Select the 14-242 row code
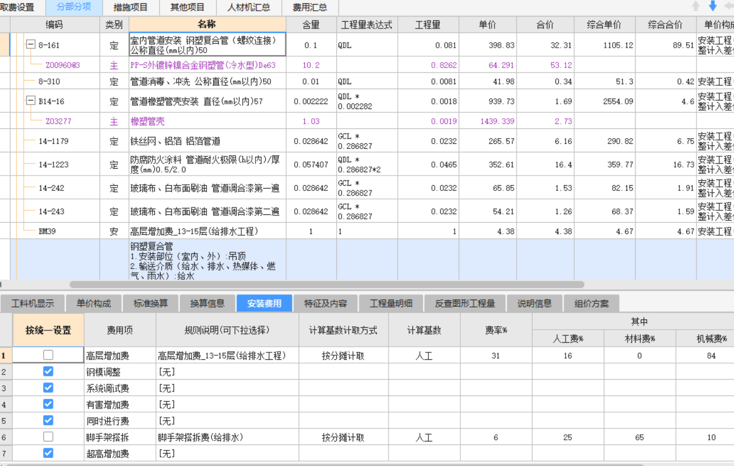 pyautogui.click(x=51, y=188)
